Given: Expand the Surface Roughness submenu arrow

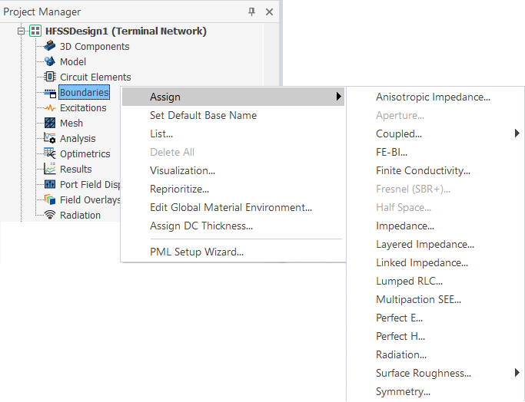Looking at the screenshot, I should point(517,373).
